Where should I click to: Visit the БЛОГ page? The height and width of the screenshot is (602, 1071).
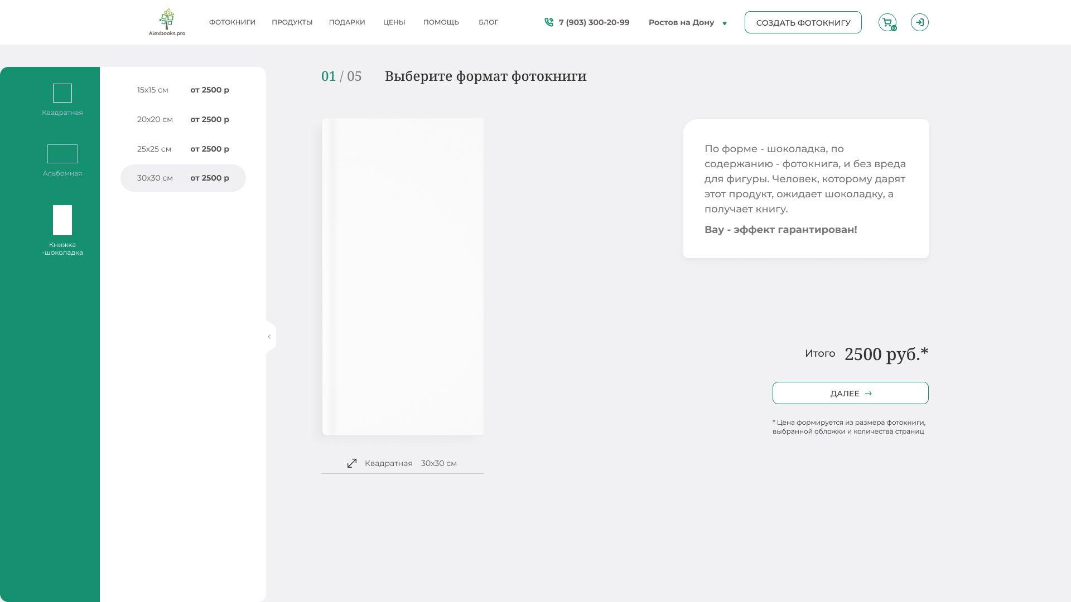tap(489, 22)
